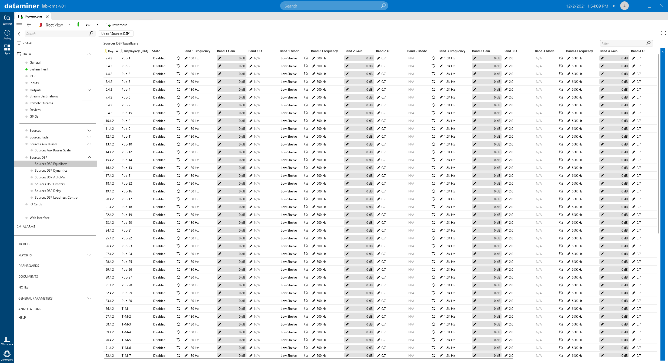Viewport: 668px width, 363px height.
Task: Click the magnifier icon in Filter box
Action: point(649,43)
